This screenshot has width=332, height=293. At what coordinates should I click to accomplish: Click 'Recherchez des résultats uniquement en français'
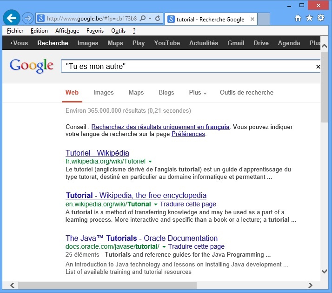coord(160,127)
